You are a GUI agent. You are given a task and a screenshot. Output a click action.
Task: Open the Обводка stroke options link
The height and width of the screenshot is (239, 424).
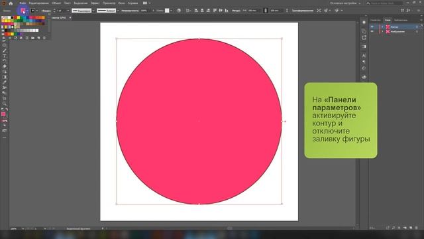(46, 11)
